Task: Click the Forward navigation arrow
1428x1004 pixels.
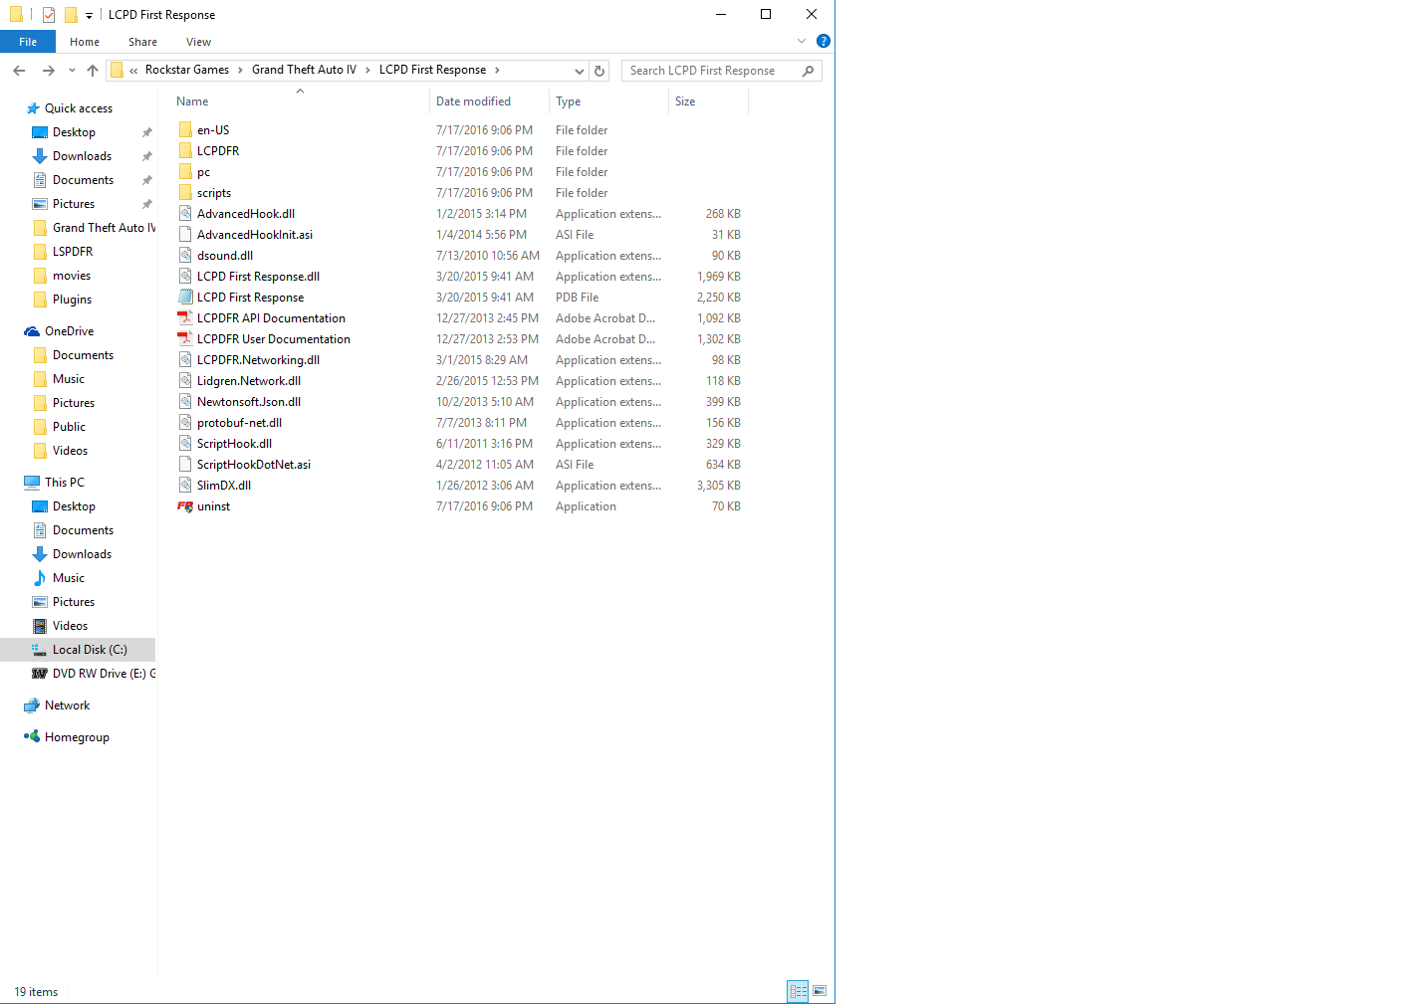Action: click(48, 71)
